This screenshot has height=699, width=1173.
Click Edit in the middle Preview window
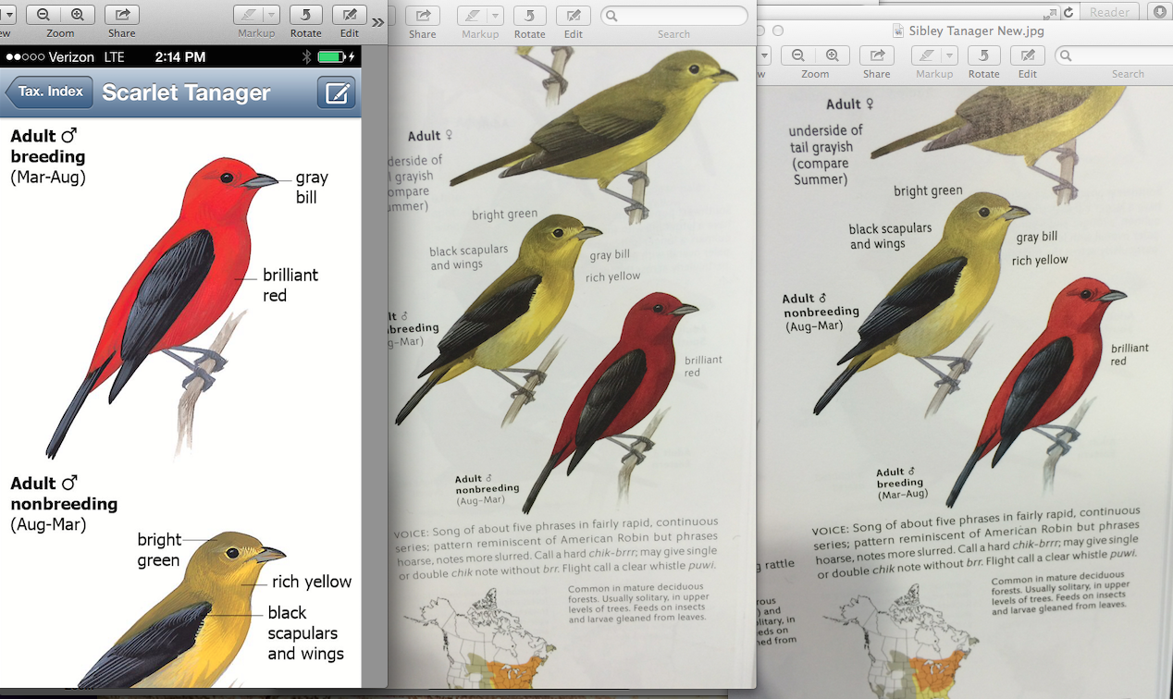tap(573, 16)
